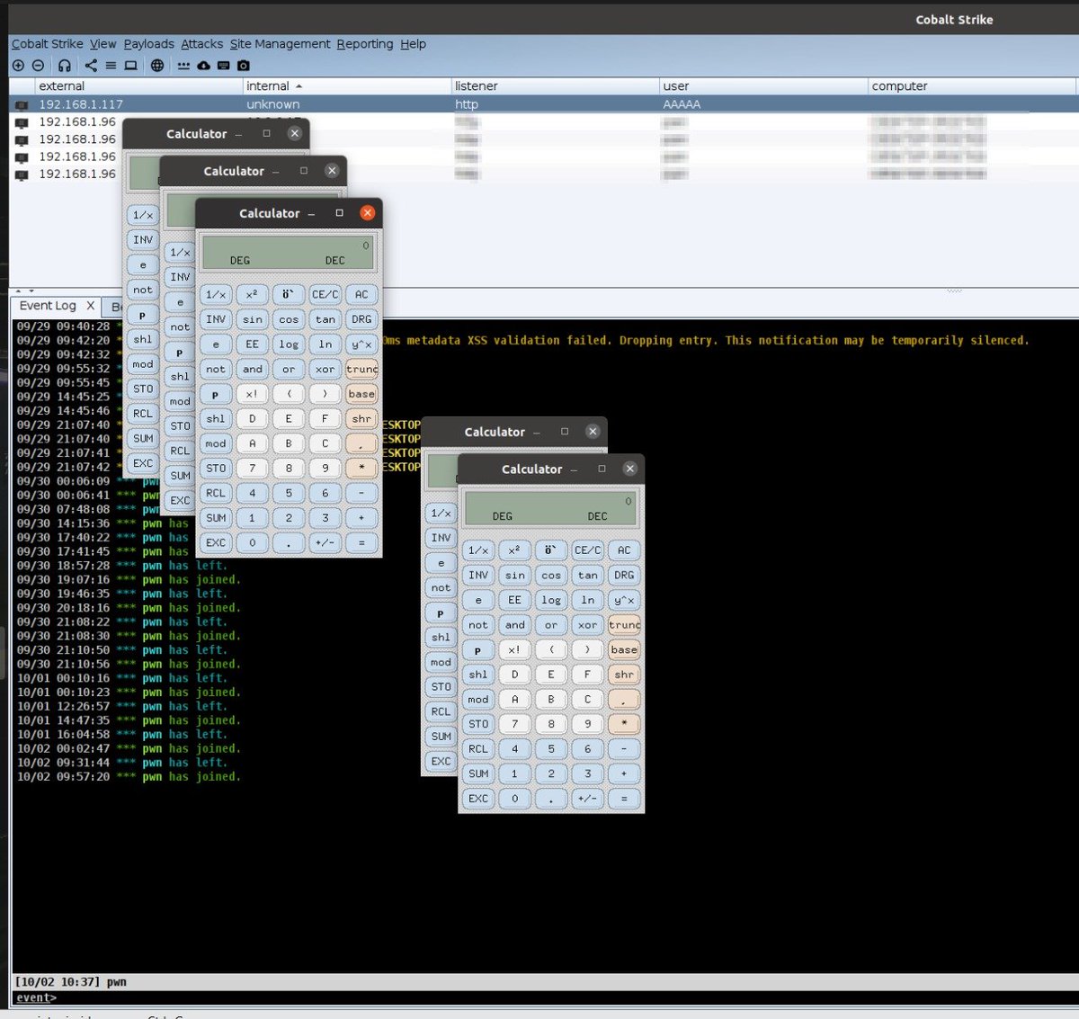Click sin on the orange-close Calculator
Image resolution: width=1079 pixels, height=1019 pixels.
point(253,319)
